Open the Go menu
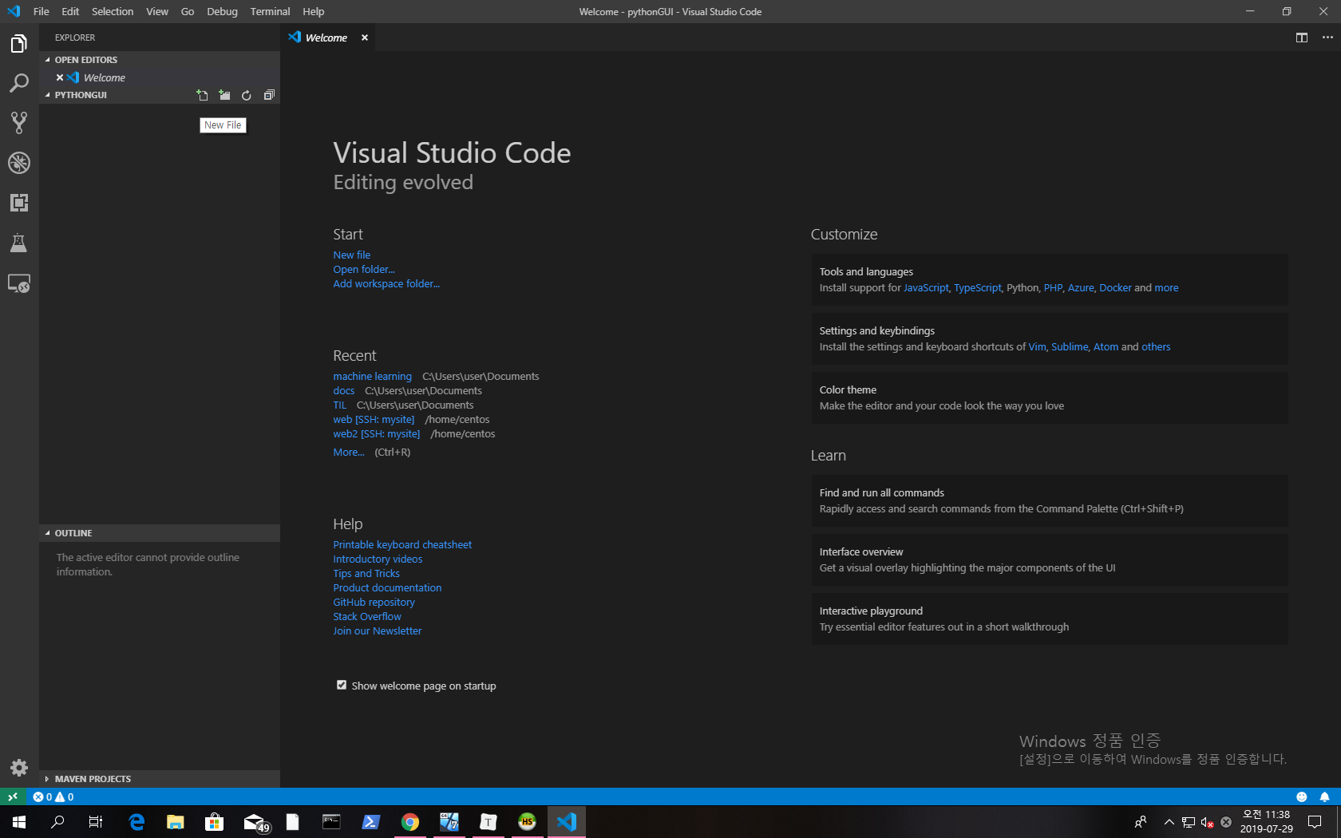 pyautogui.click(x=188, y=11)
